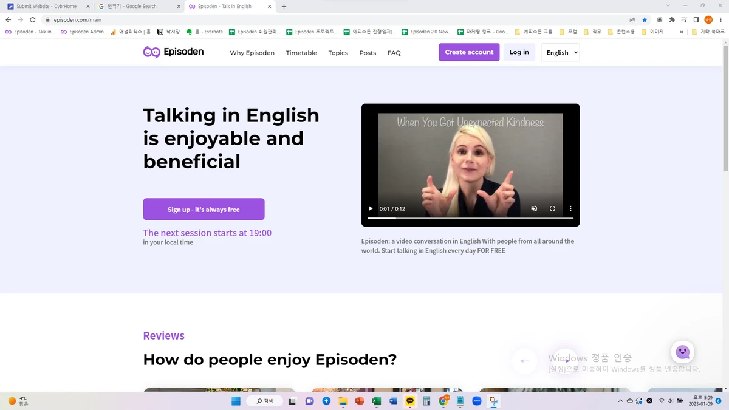Screen dimensions: 729x410
Task: Toggle the Chrome side panel icon
Action: (696, 19)
